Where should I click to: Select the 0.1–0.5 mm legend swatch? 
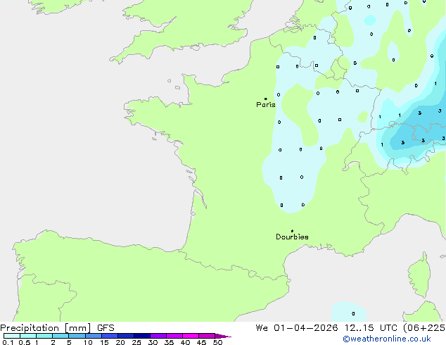point(12,336)
